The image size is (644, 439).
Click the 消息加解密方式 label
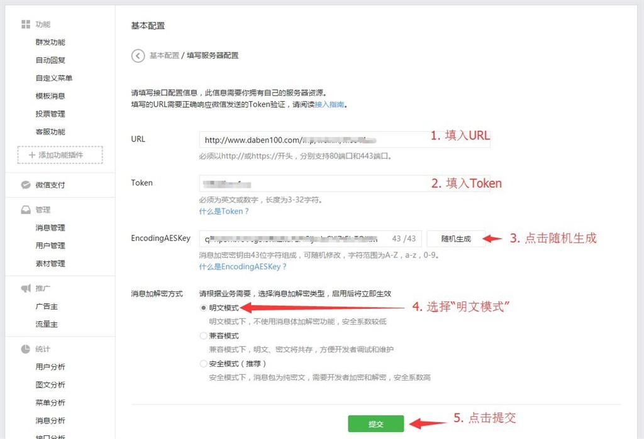point(157,293)
